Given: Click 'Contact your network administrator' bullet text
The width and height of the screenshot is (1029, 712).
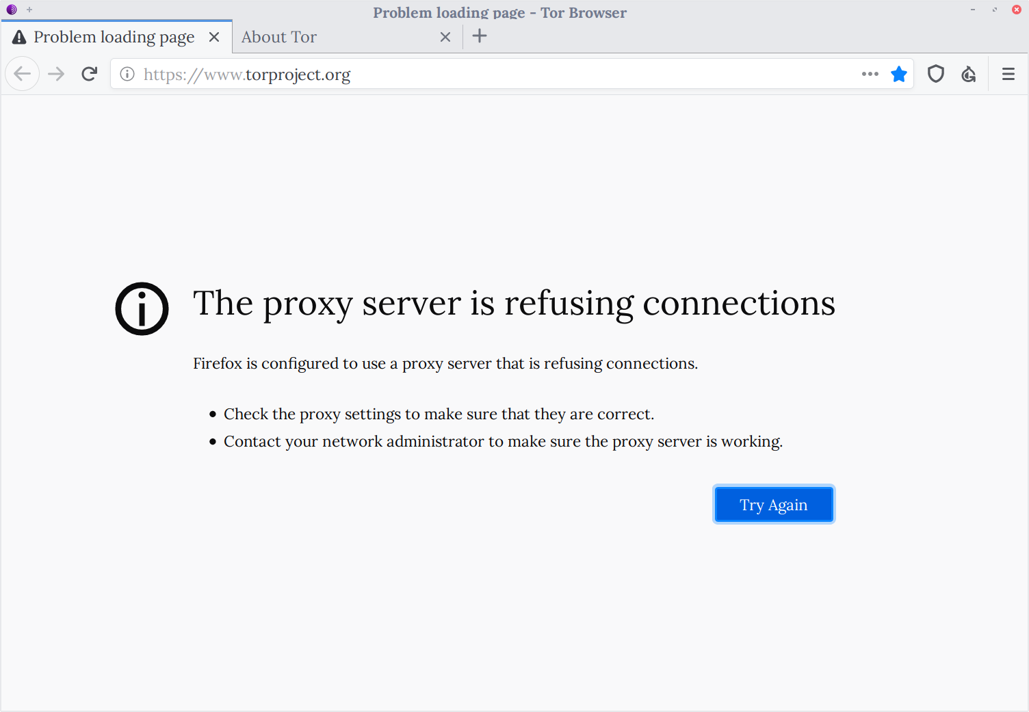Looking at the screenshot, I should click(503, 442).
